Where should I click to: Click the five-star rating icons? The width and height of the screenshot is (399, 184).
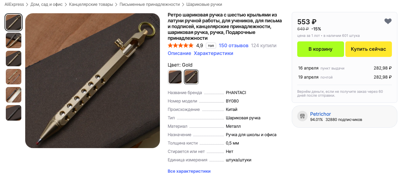(x=181, y=45)
